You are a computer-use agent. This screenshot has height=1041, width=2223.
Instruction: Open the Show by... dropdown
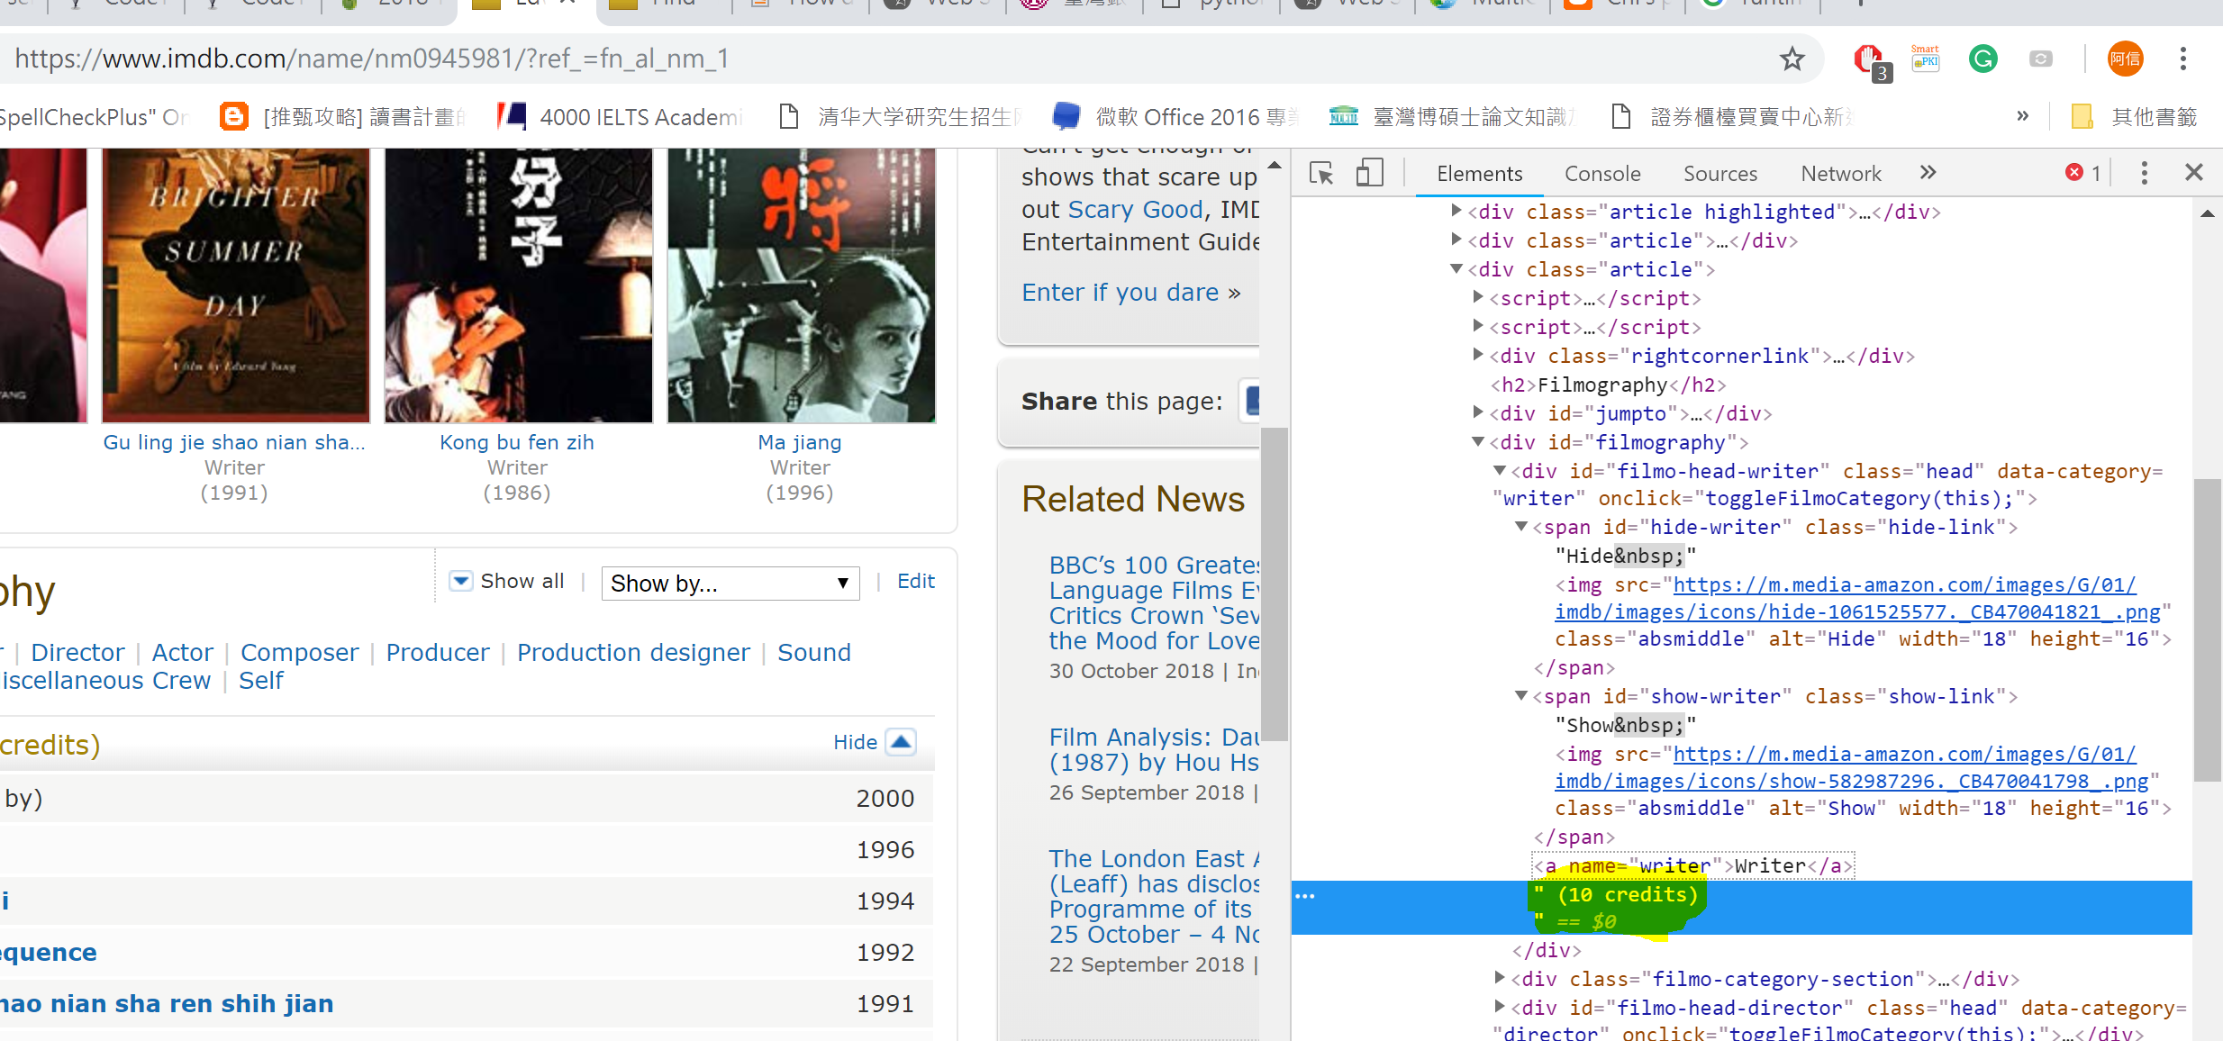pos(730,584)
